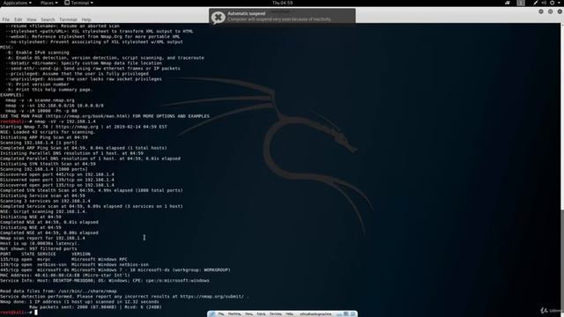Open the terminal Help menu
This screenshot has height=317, width=564.
pyautogui.click(x=86, y=19)
